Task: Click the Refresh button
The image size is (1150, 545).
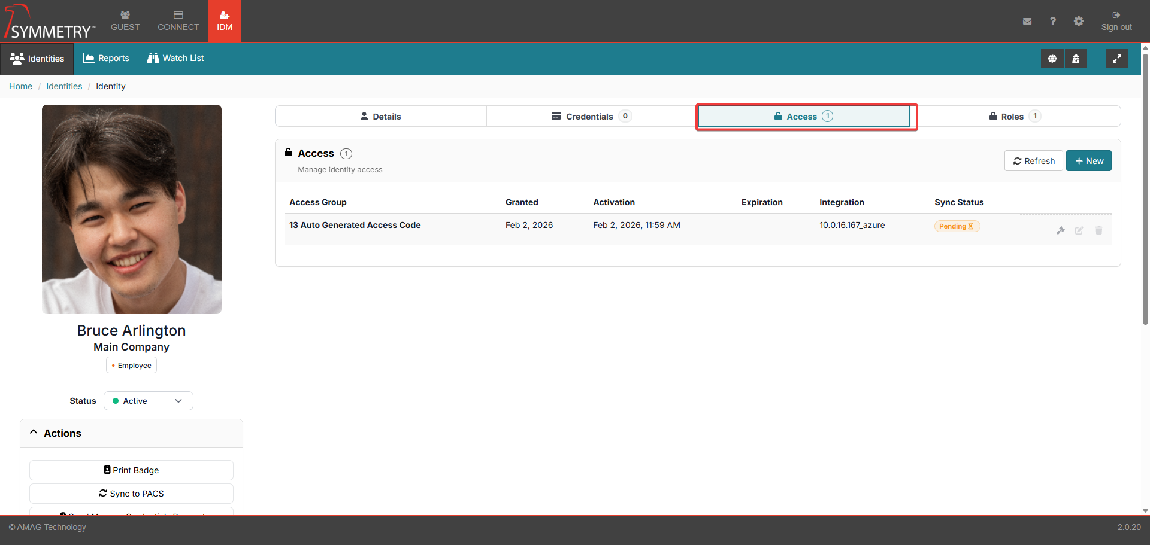Action: tap(1033, 161)
